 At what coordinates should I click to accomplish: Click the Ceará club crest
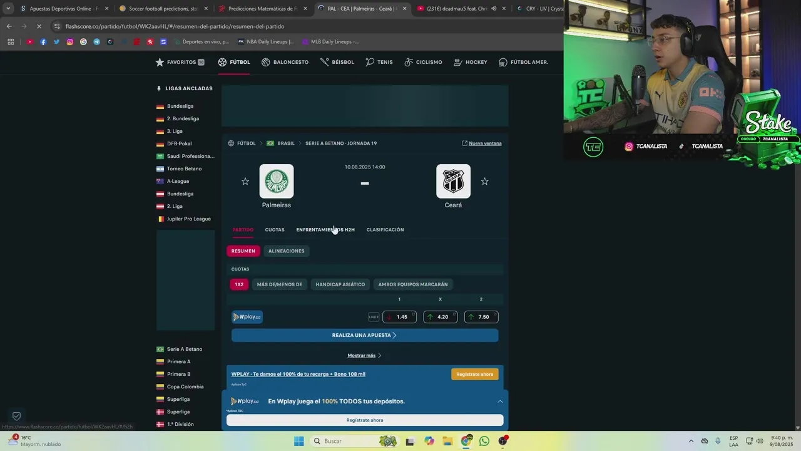[x=453, y=181]
